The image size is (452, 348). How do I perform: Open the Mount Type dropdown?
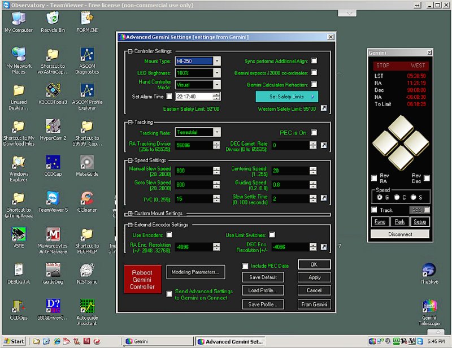click(217, 61)
